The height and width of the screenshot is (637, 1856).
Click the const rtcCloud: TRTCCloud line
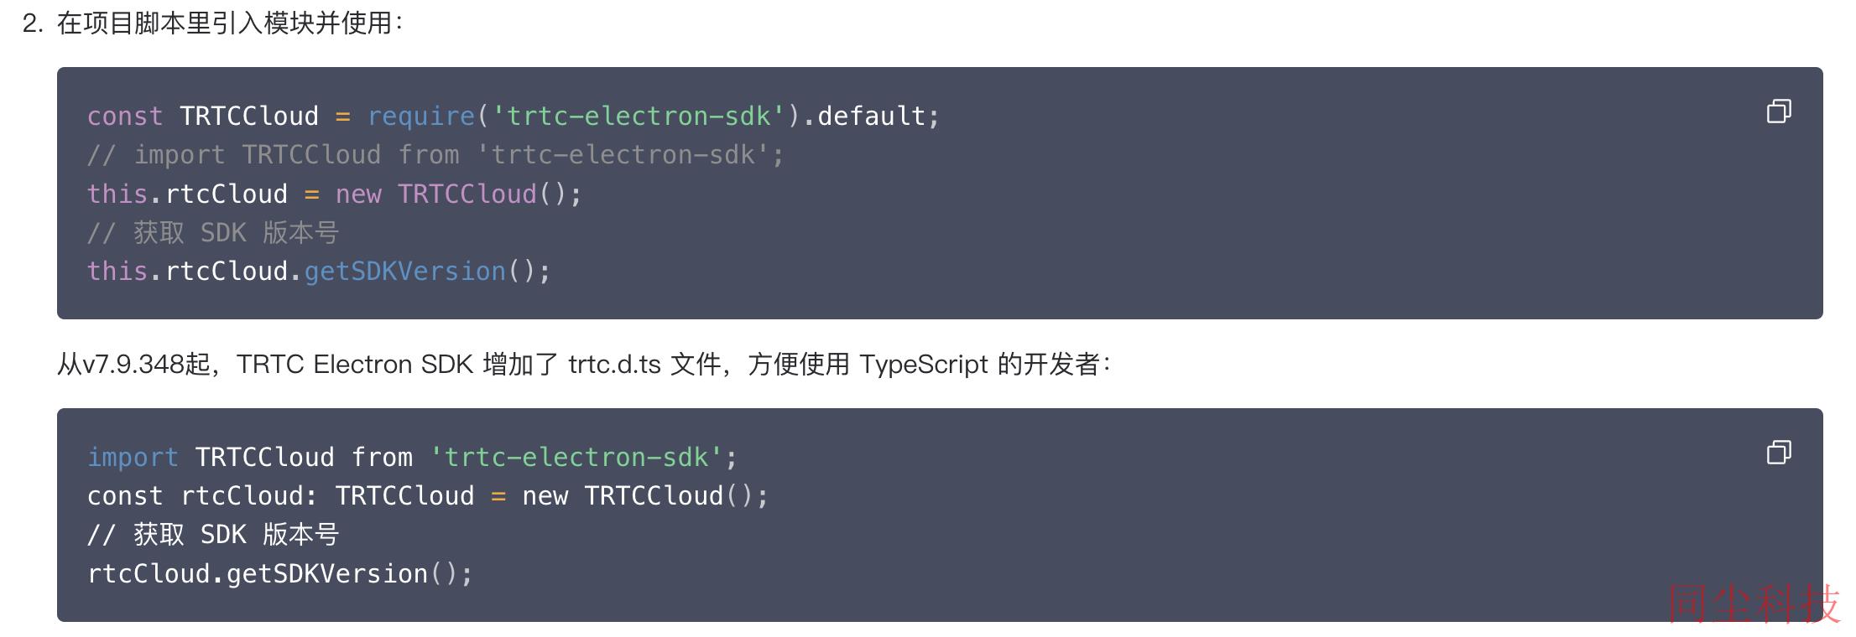coord(428,496)
